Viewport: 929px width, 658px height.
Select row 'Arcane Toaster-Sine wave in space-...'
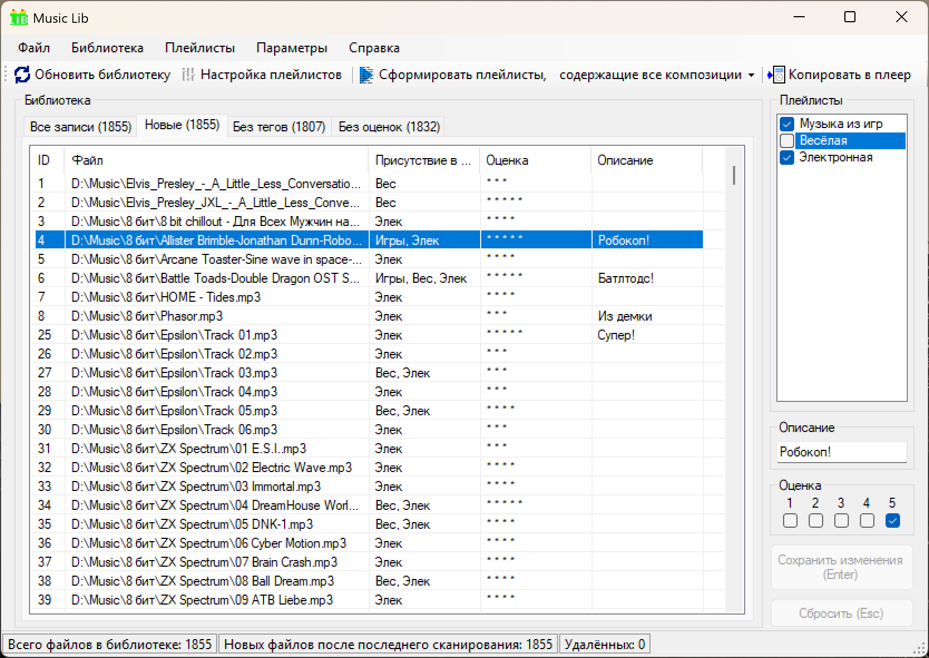click(369, 259)
